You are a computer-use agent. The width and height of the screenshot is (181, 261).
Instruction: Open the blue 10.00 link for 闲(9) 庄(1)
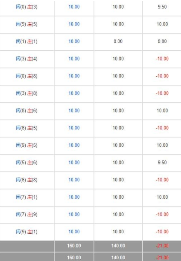[x=74, y=232]
